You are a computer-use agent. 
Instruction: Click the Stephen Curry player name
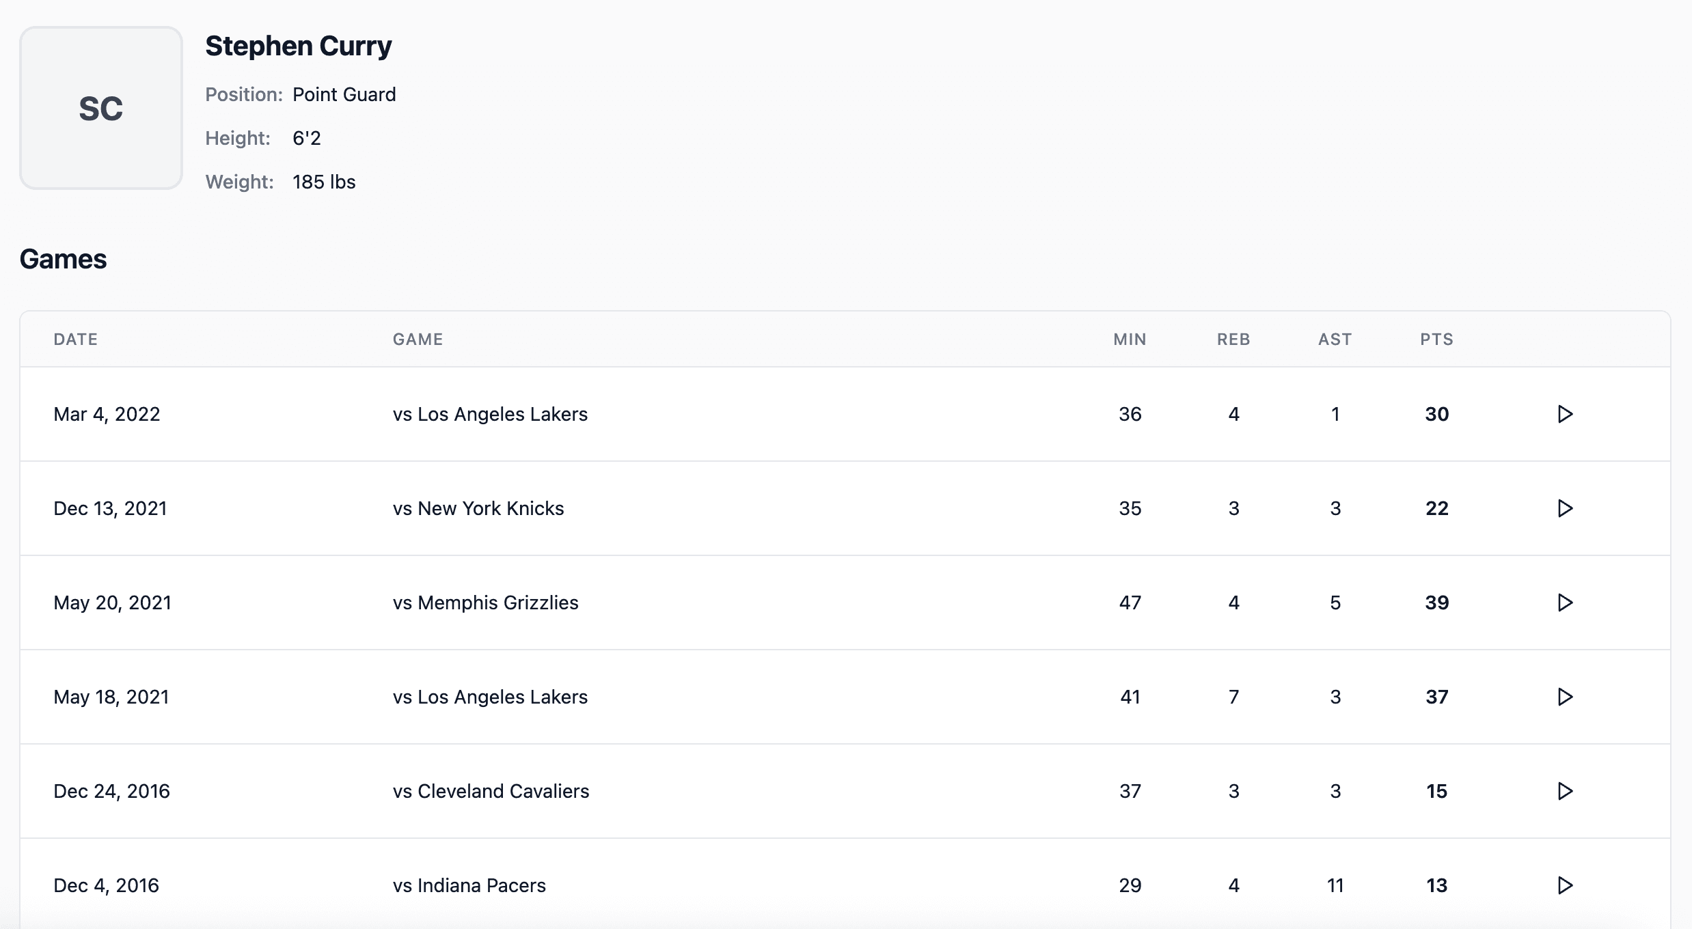coord(299,46)
